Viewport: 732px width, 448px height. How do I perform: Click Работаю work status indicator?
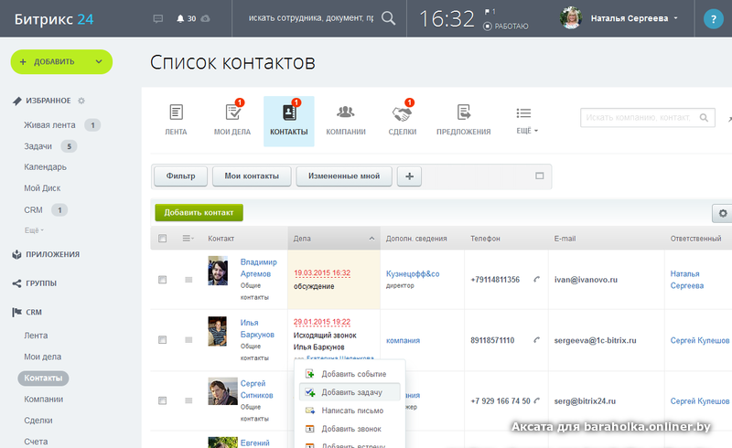point(506,27)
